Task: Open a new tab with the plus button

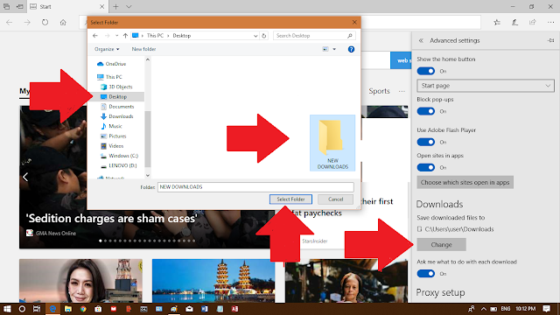Action: (x=115, y=6)
